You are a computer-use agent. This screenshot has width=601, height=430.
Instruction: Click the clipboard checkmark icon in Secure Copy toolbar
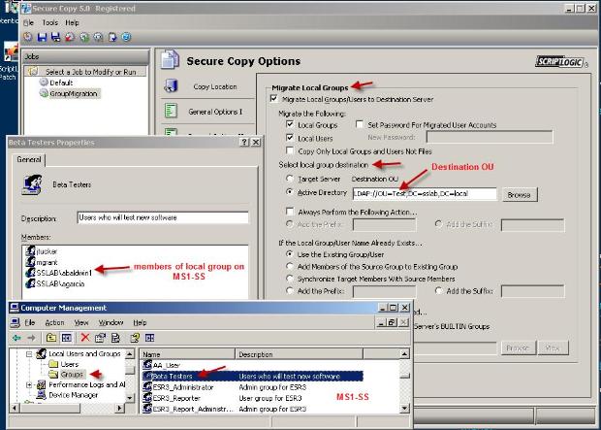point(112,37)
